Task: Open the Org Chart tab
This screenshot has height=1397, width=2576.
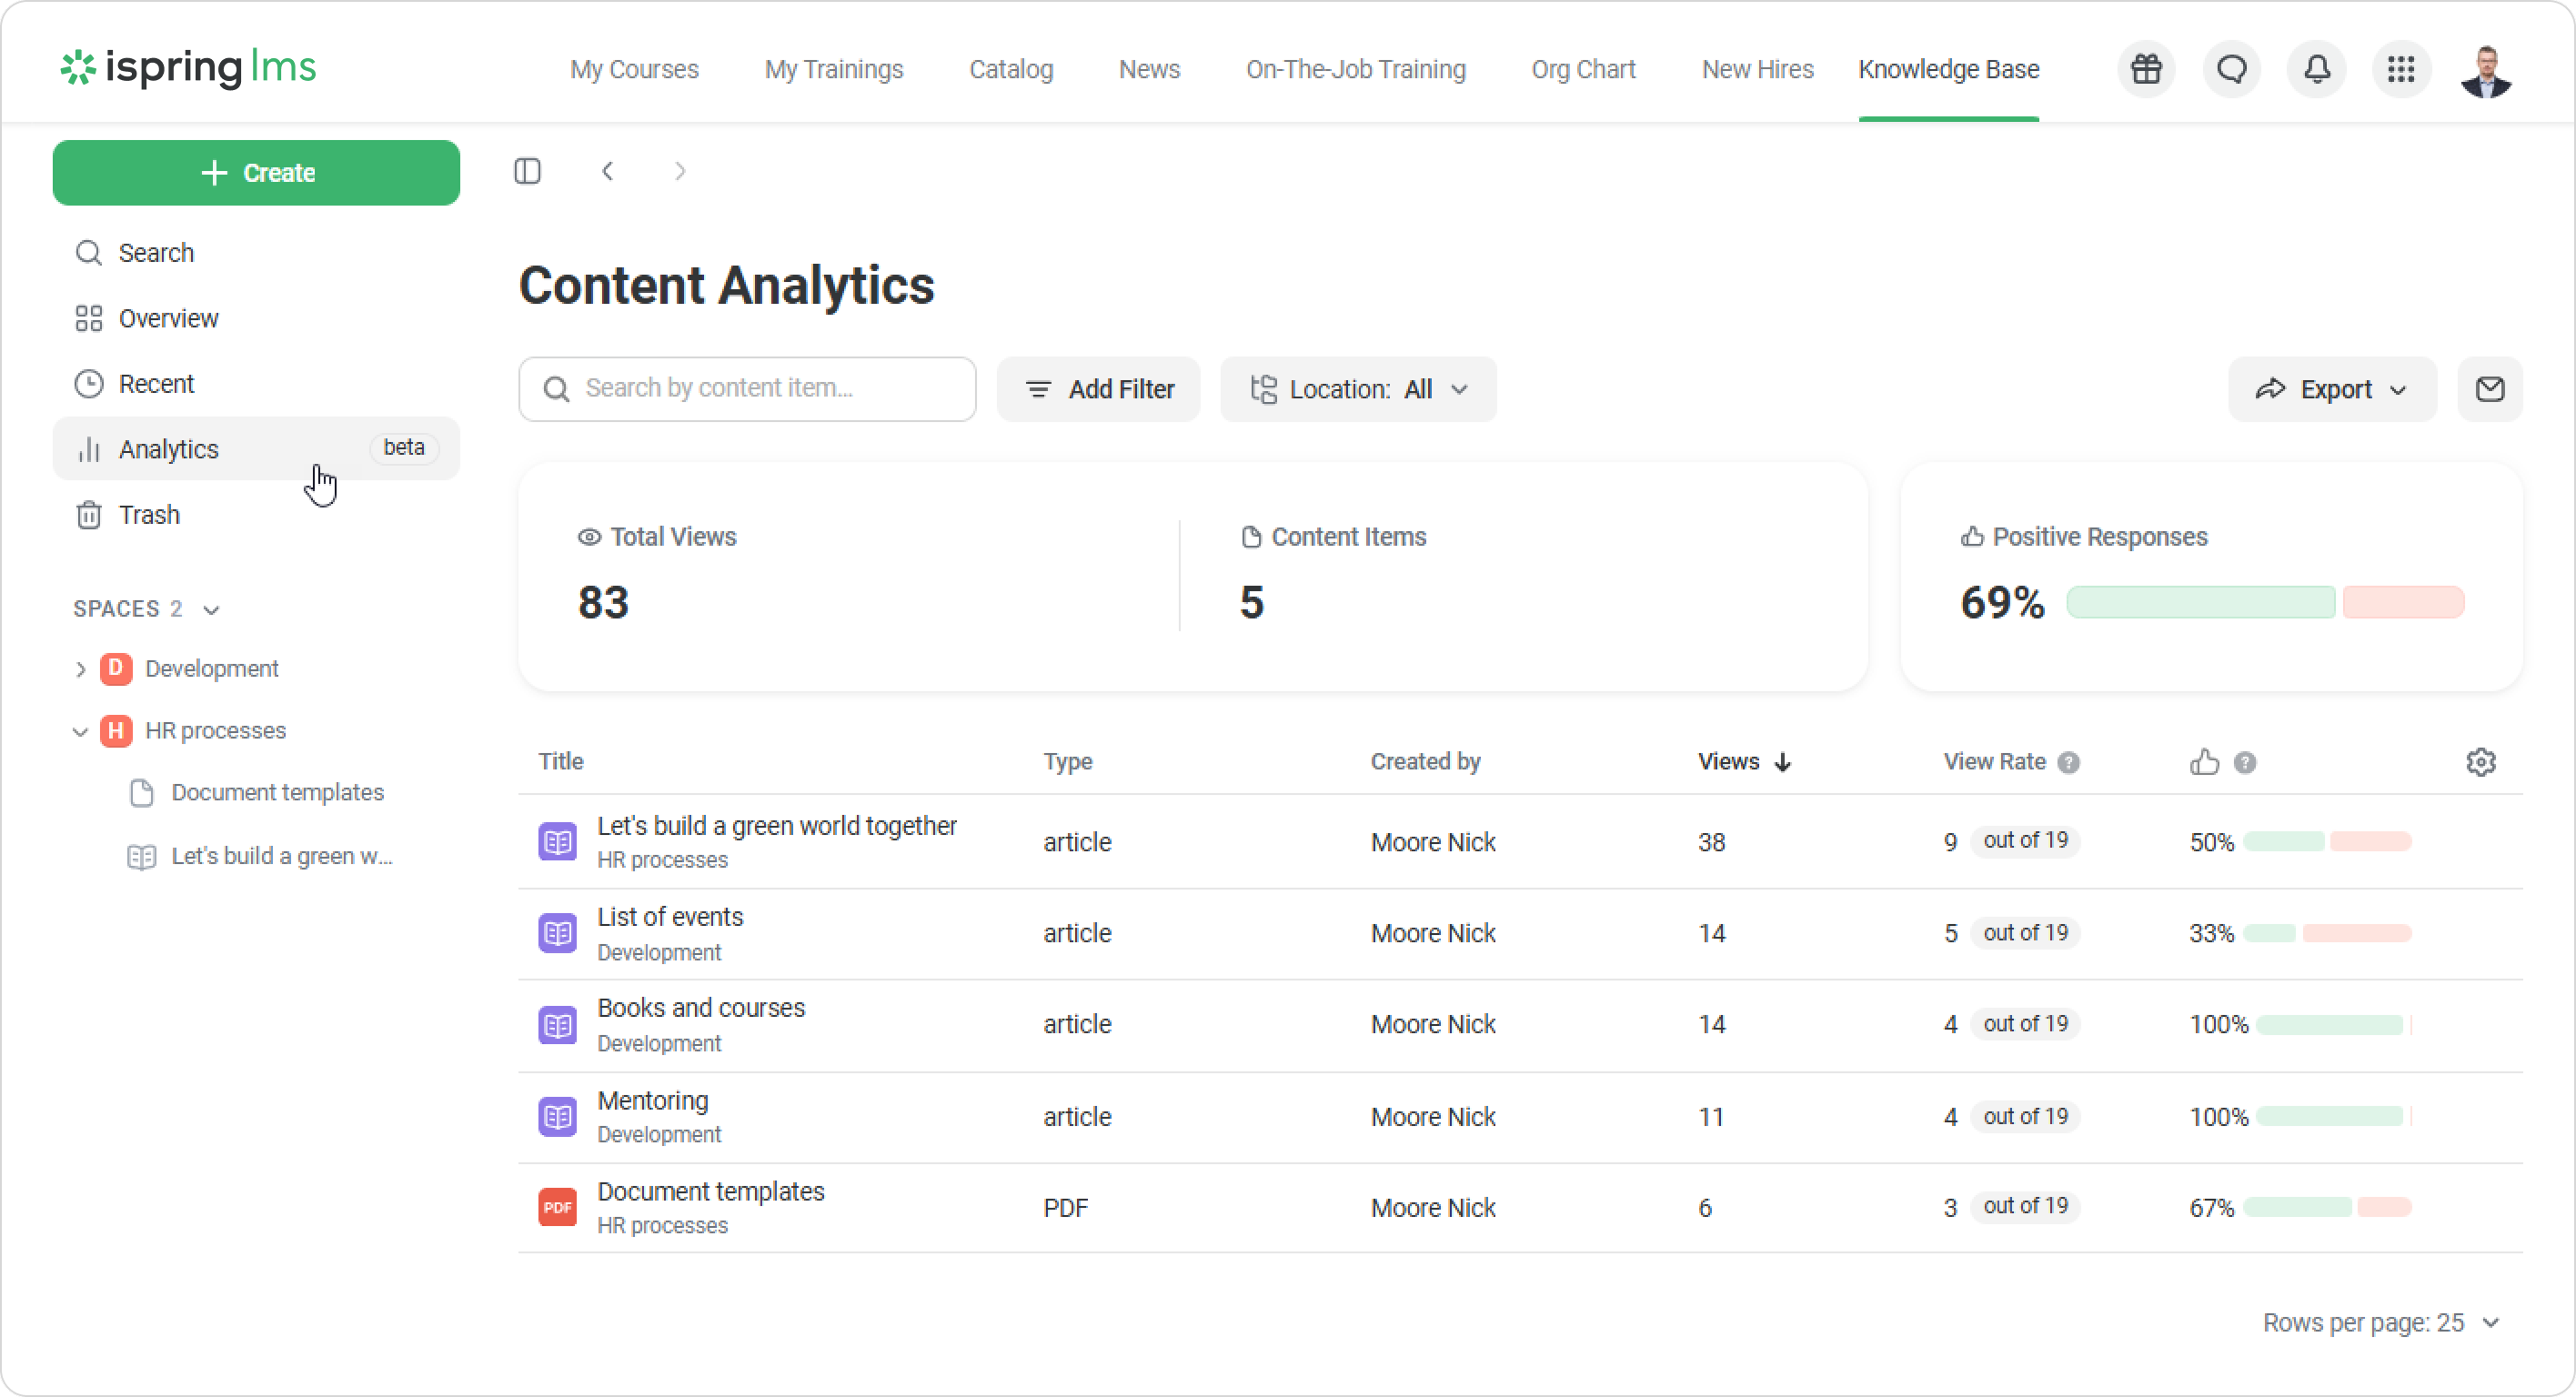Action: [1583, 69]
